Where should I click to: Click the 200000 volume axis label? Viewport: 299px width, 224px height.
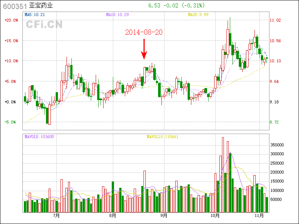pyautogui.click(x=277, y=172)
